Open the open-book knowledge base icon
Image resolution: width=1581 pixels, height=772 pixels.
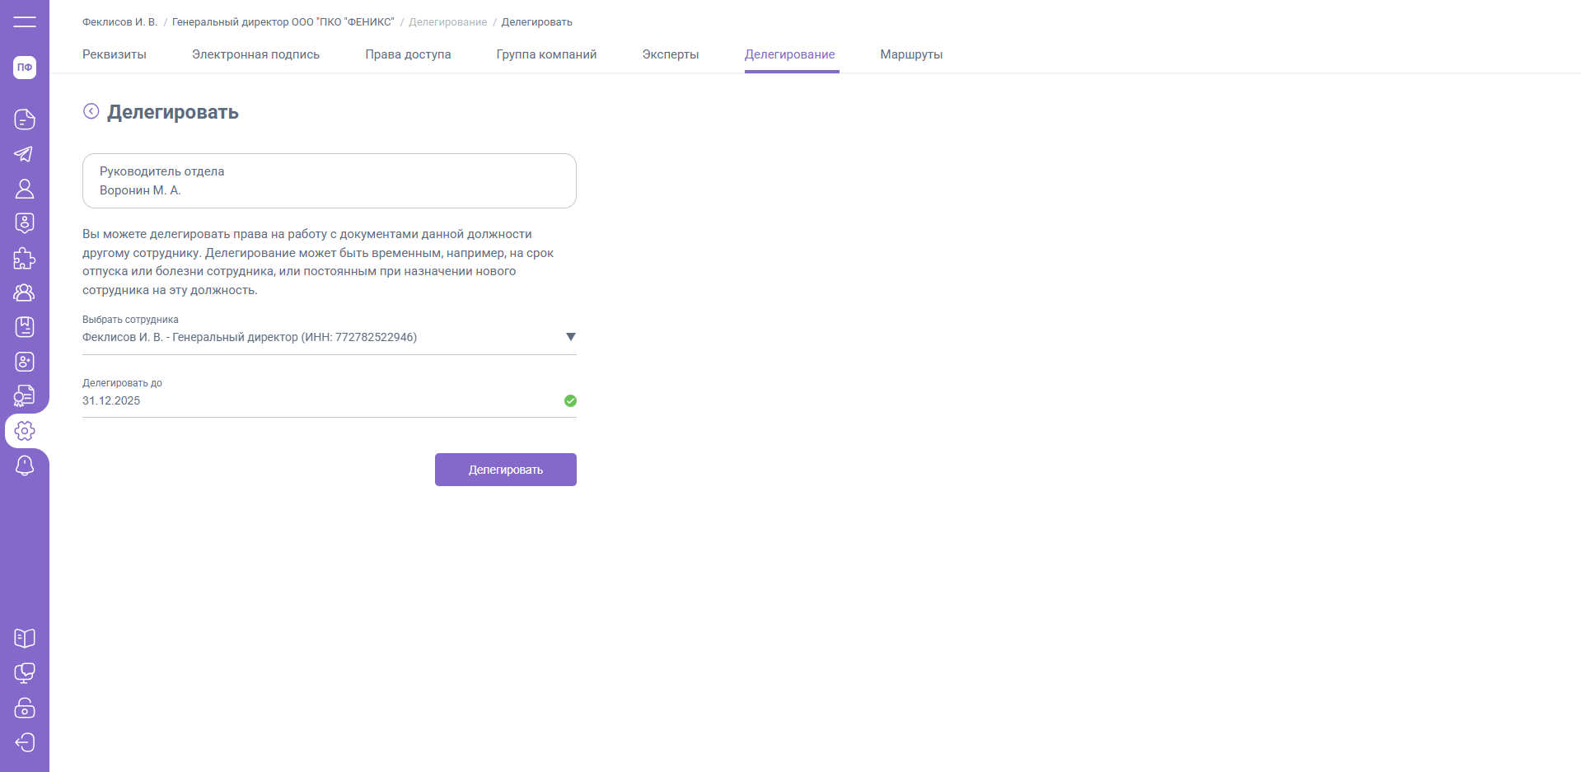click(25, 639)
